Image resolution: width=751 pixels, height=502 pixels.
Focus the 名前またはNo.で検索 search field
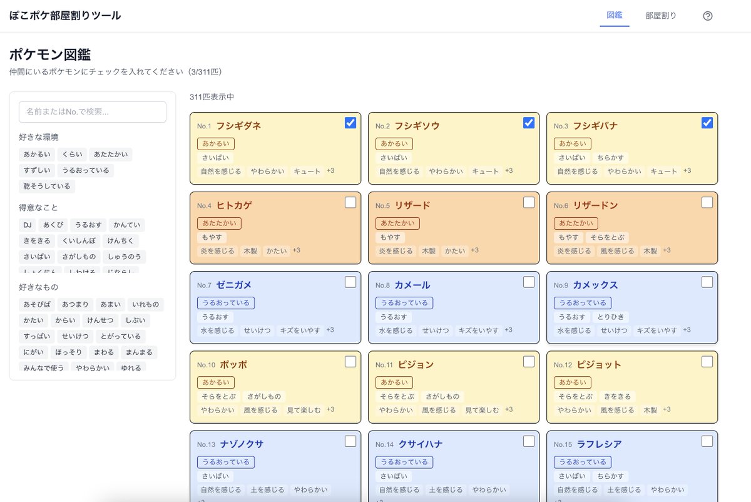click(93, 112)
